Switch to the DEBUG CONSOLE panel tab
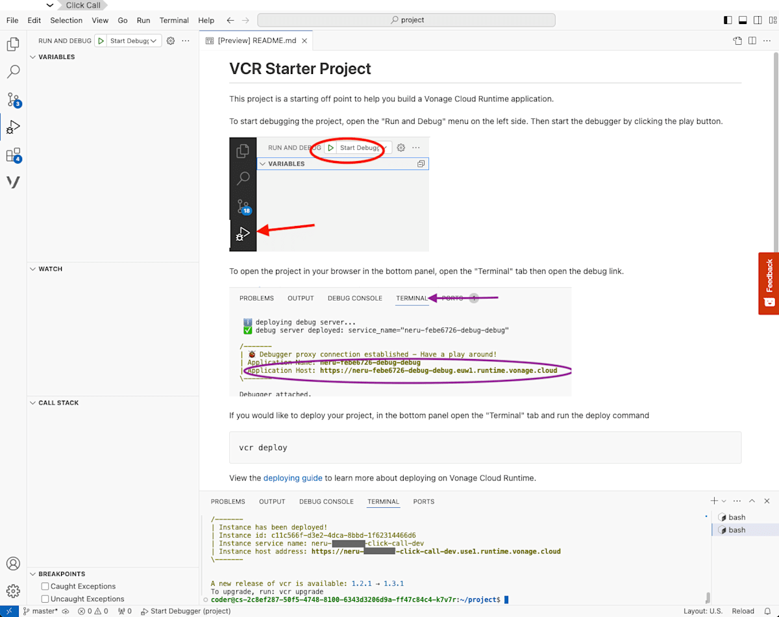779x617 pixels. pos(327,501)
